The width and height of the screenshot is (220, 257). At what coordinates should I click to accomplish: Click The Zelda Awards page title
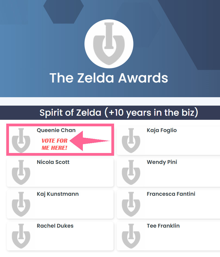[x=109, y=78]
